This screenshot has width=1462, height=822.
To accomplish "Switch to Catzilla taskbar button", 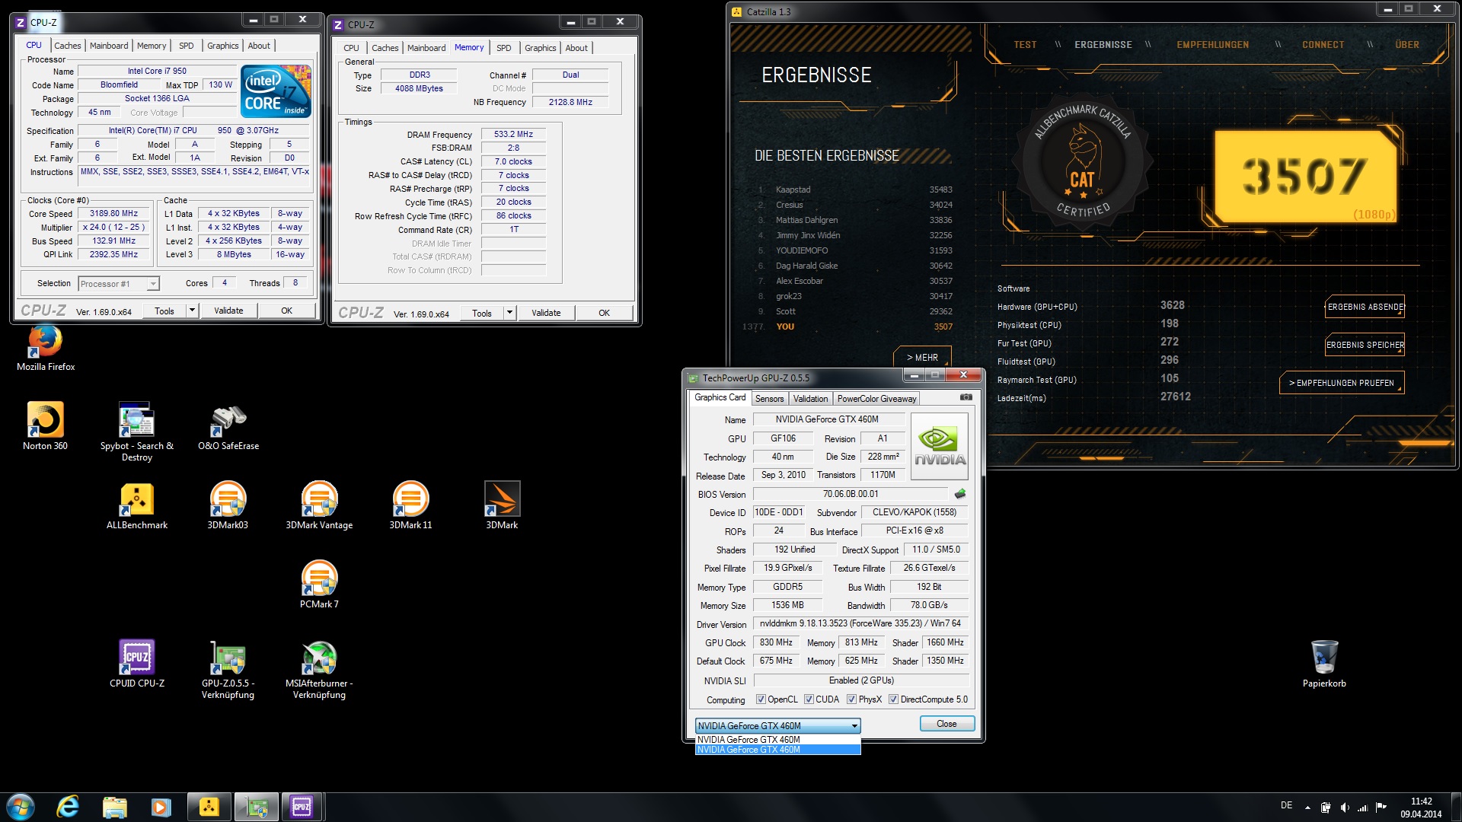I will [209, 807].
